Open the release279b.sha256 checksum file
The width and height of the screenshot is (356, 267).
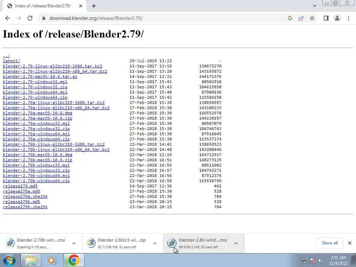point(25,207)
